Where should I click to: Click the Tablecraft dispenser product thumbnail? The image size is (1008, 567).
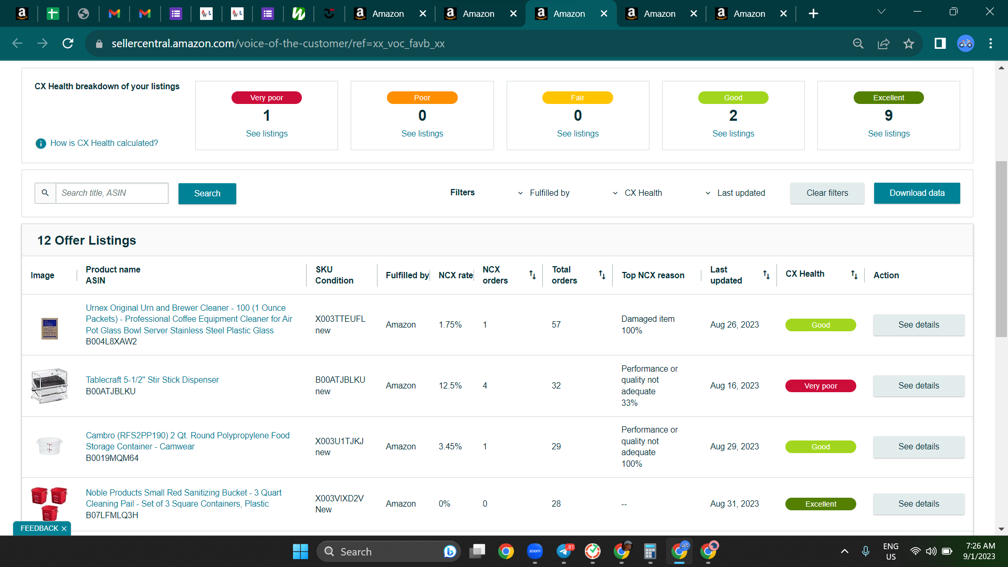49,386
